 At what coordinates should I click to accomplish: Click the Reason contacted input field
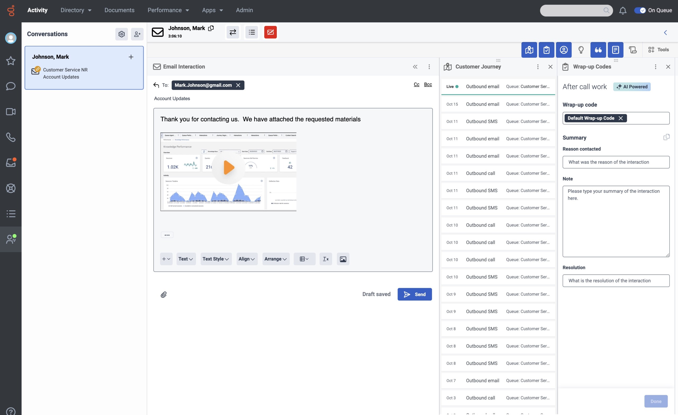[x=616, y=162]
